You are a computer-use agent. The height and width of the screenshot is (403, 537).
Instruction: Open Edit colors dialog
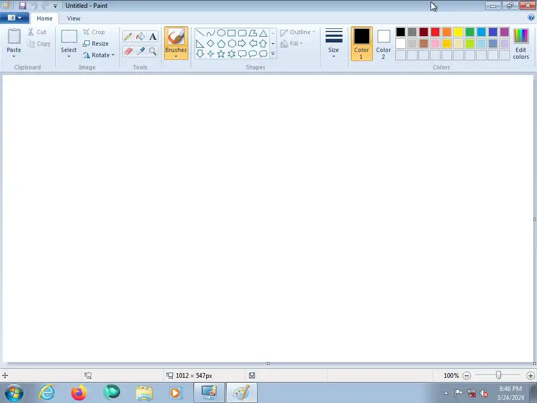pyautogui.click(x=521, y=44)
